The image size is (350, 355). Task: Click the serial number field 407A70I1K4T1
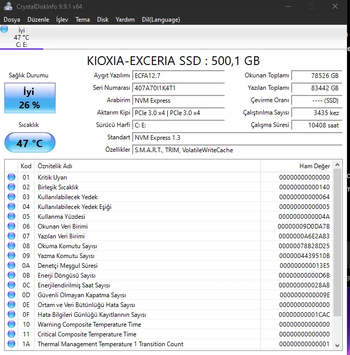[179, 88]
